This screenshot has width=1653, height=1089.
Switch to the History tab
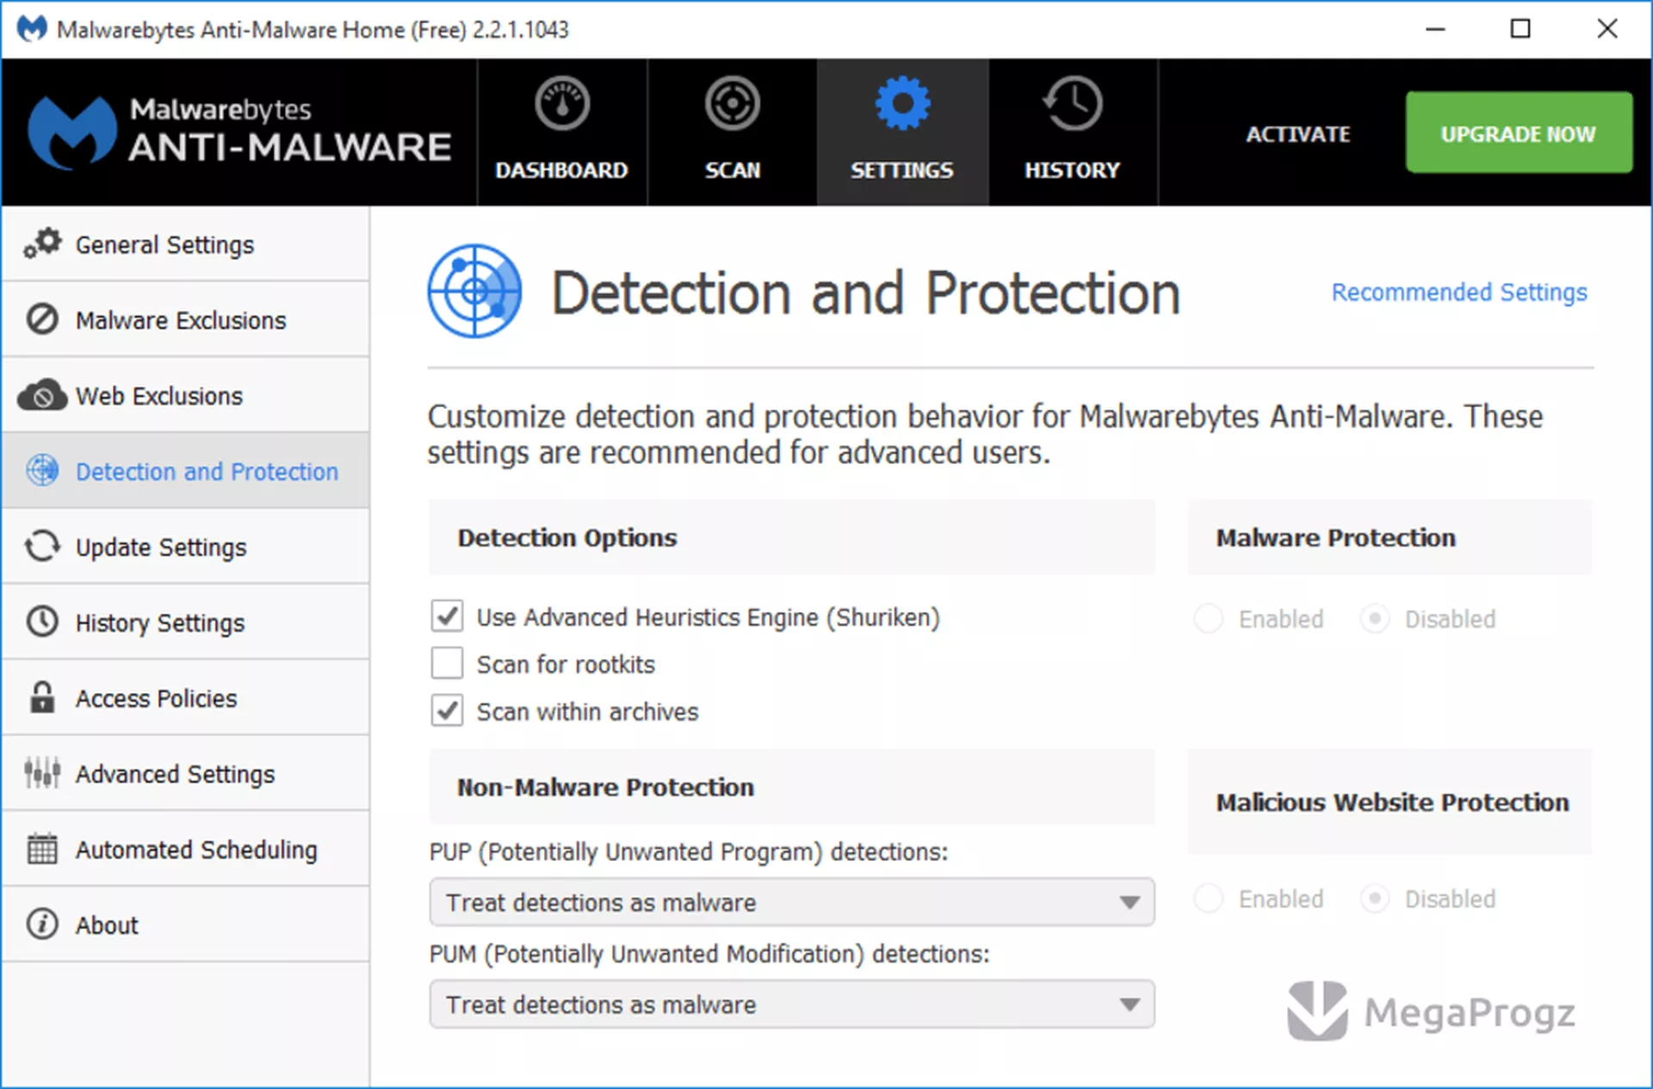point(1073,133)
